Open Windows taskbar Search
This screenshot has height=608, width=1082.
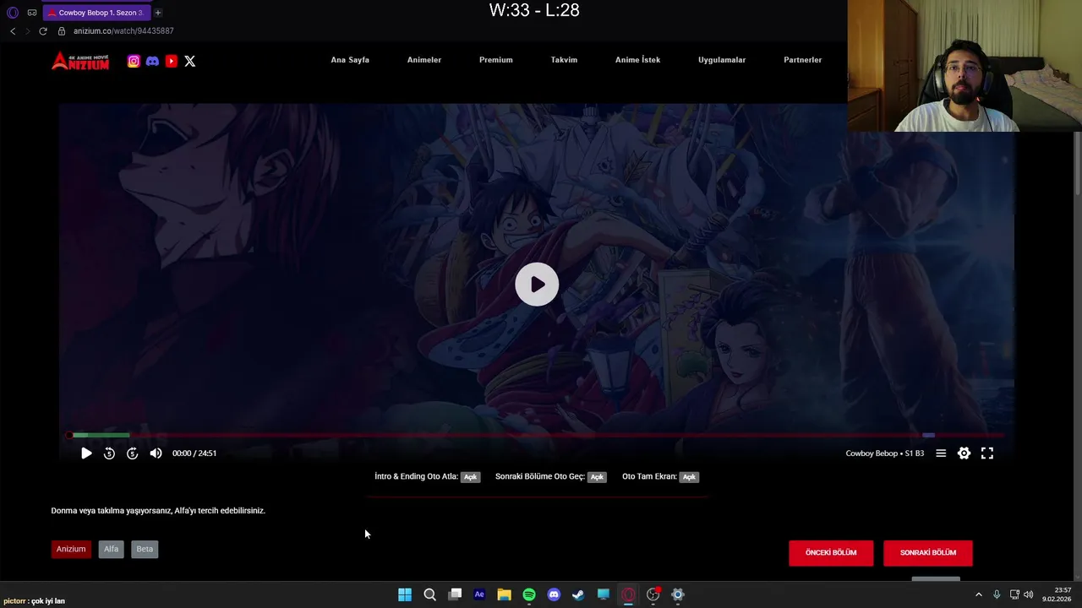point(429,594)
